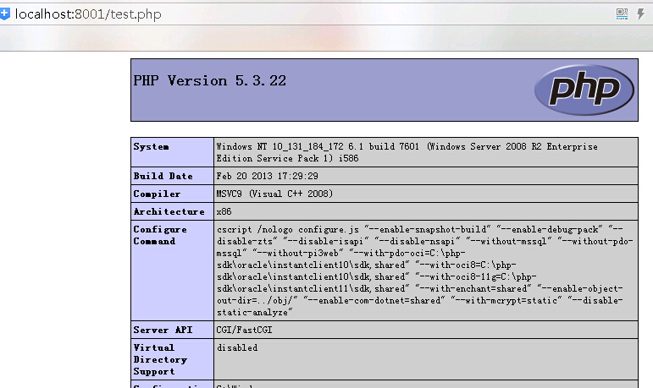Screen dimensions: 653x388
Task: Click the 'Architecture' row label
Action: [169, 211]
